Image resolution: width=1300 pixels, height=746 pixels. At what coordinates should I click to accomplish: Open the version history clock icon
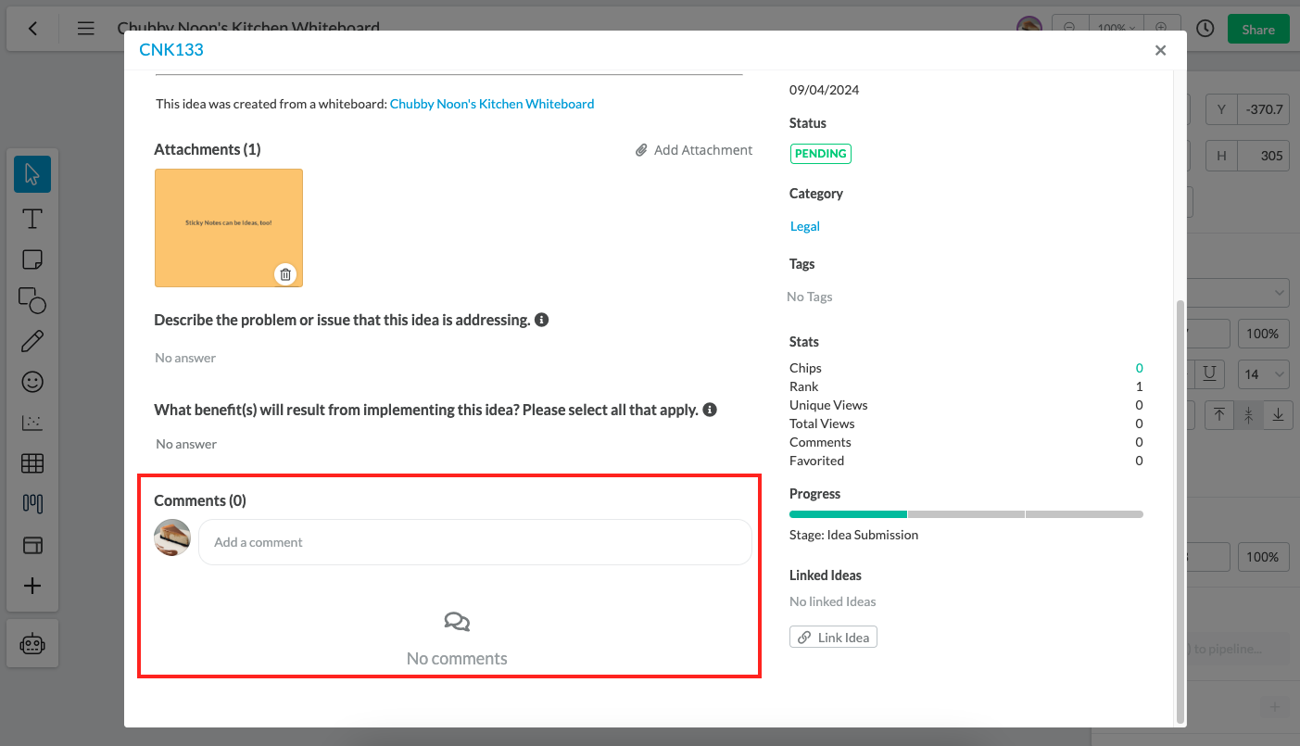coord(1205,29)
